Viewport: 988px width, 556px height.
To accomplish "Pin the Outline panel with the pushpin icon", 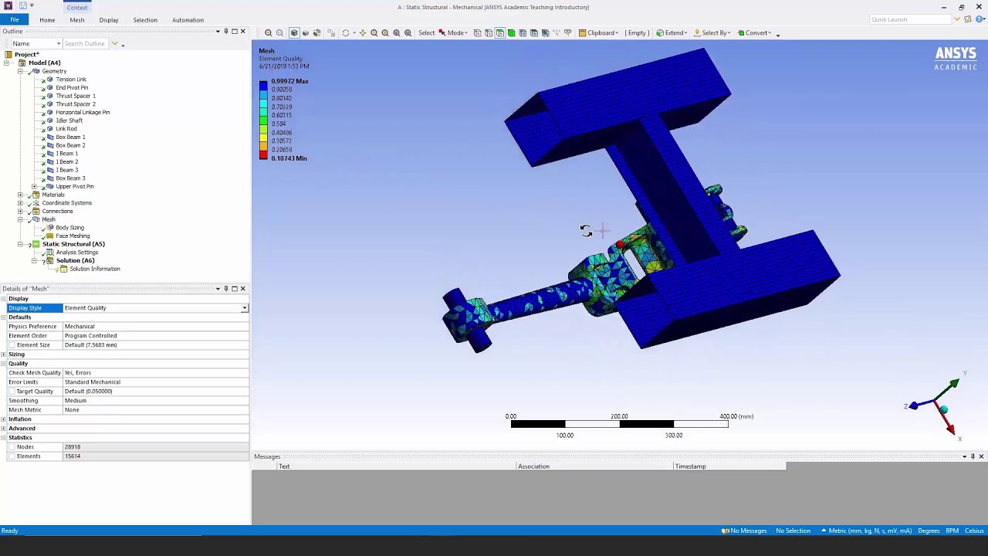I will (x=226, y=32).
